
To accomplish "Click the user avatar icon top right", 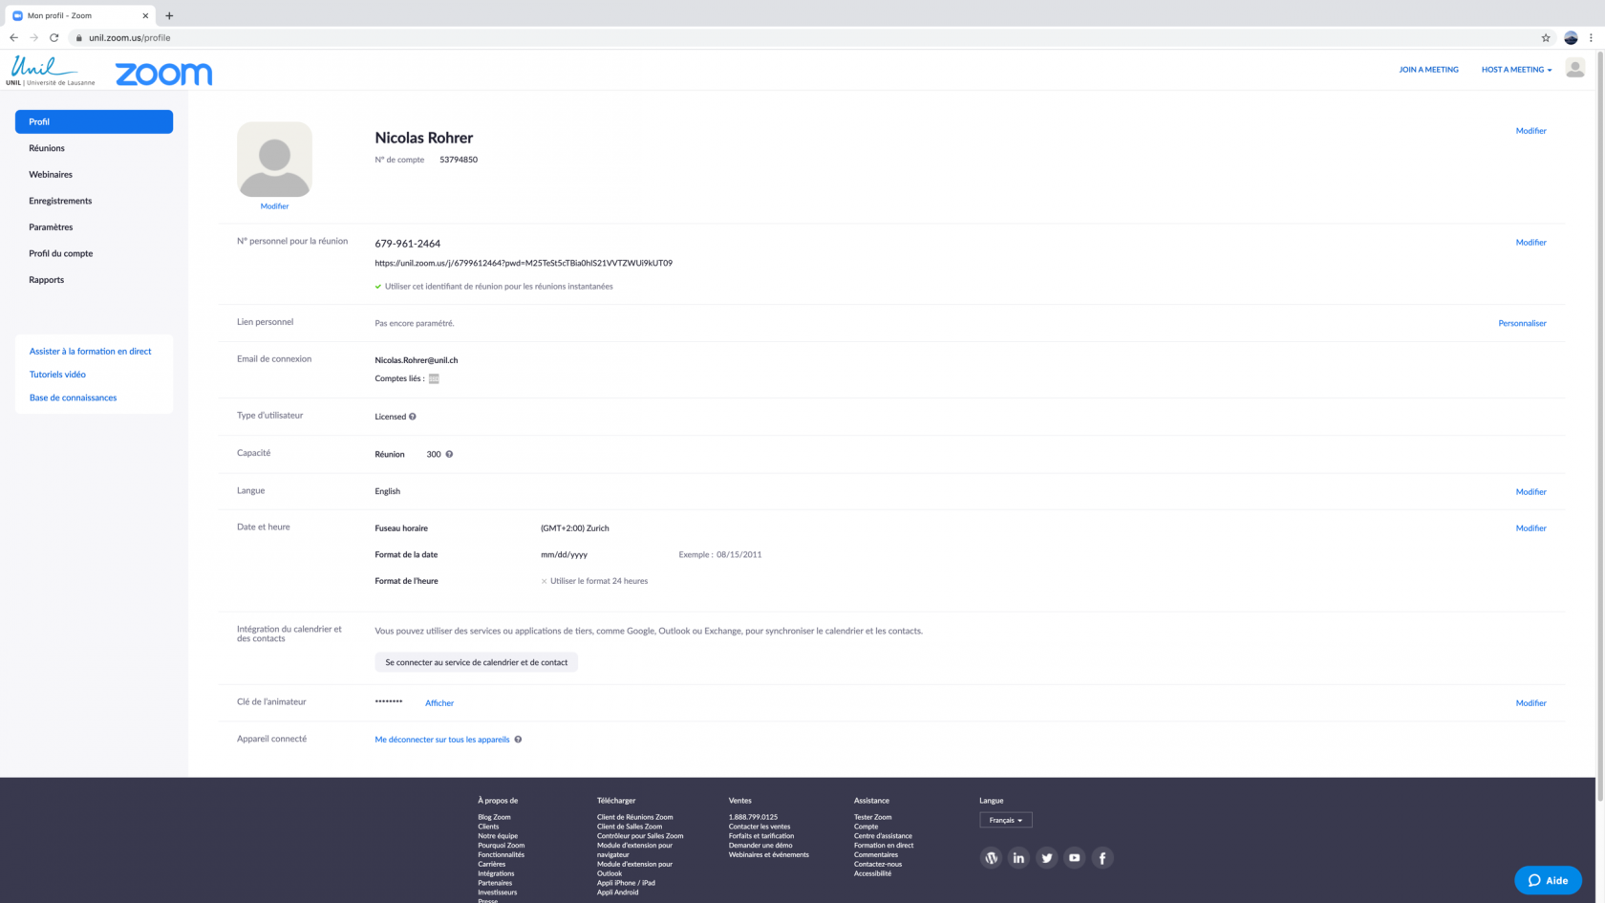I will (1575, 68).
